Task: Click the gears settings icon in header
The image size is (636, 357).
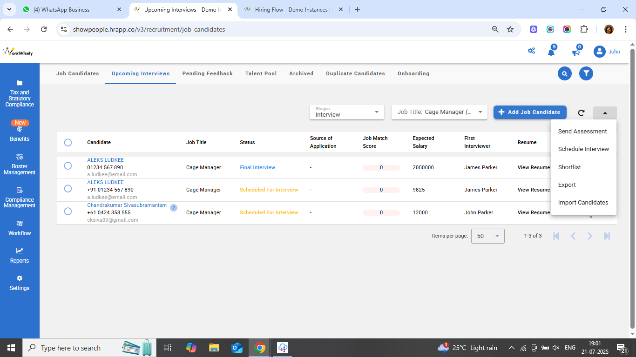Action: pos(531,51)
